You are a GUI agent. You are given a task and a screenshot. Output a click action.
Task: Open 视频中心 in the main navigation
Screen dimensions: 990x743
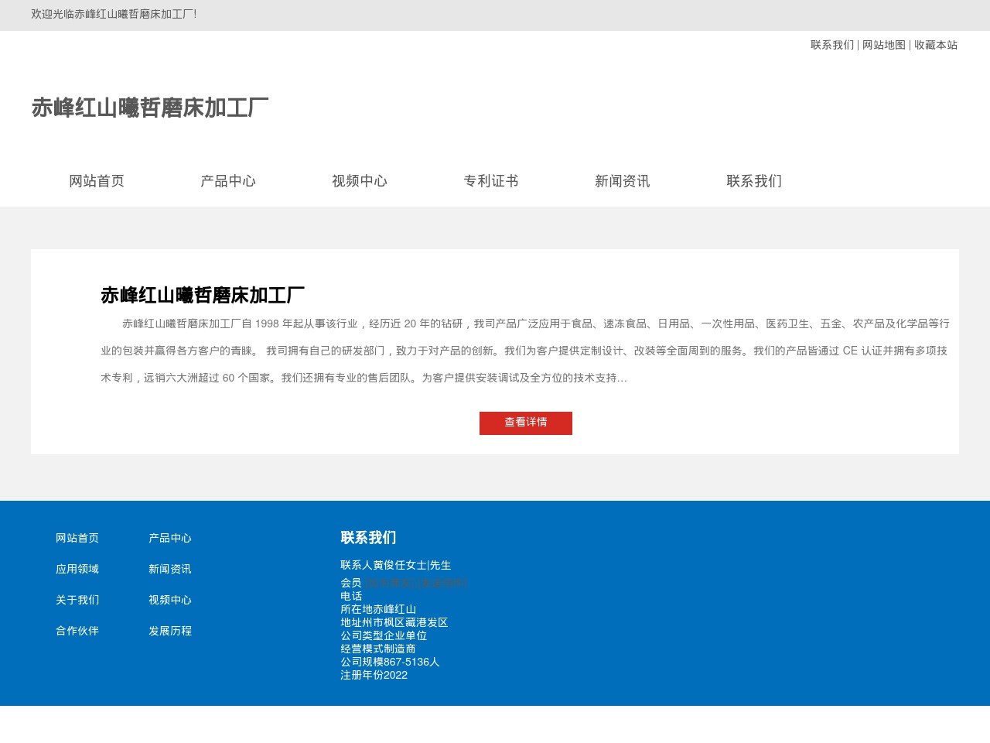pyautogui.click(x=360, y=181)
